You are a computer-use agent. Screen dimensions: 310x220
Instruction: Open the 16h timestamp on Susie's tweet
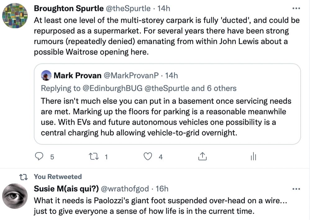162,189
